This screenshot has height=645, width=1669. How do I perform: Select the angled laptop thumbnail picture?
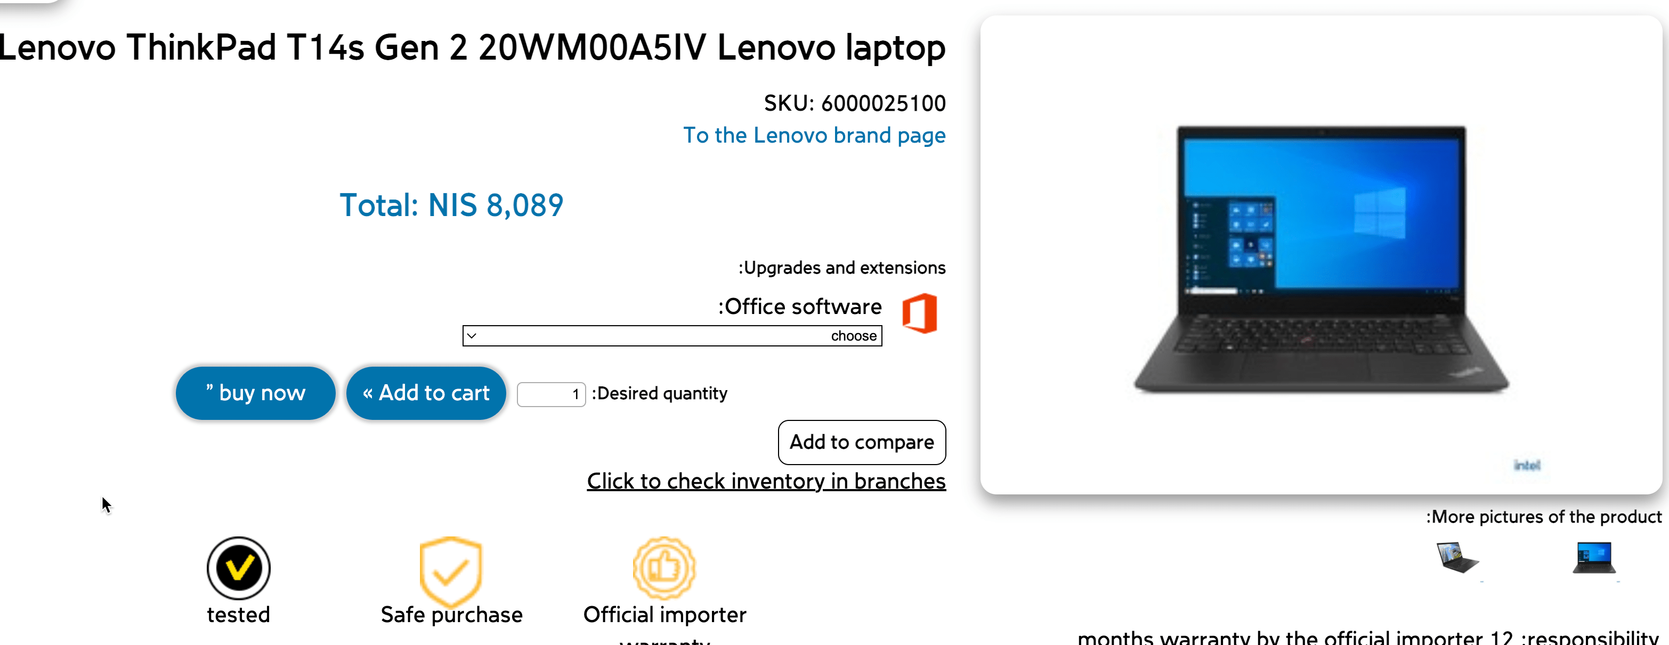click(1457, 558)
